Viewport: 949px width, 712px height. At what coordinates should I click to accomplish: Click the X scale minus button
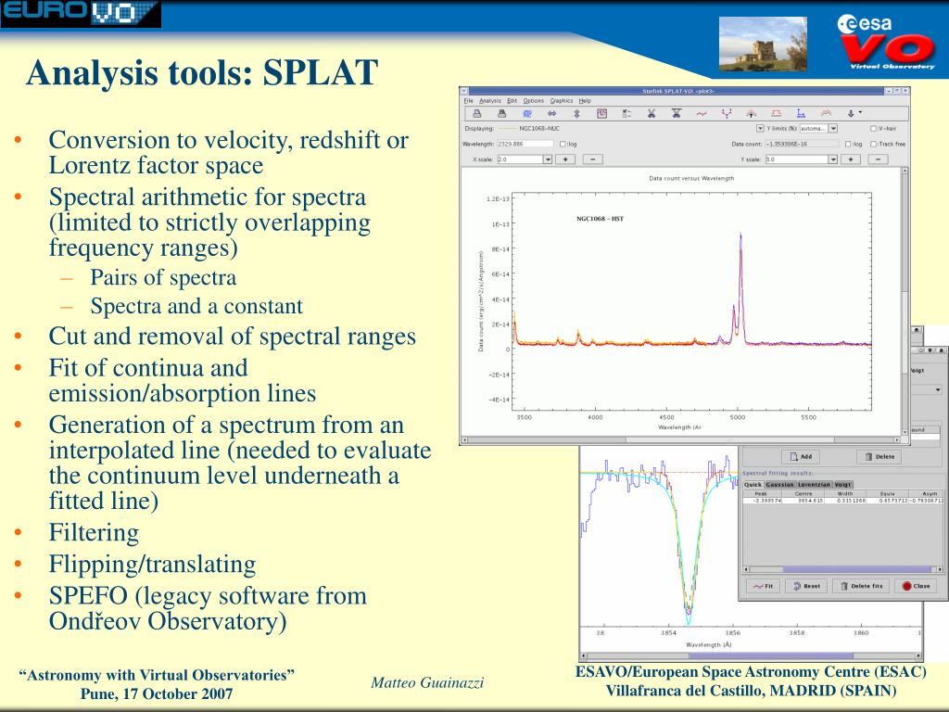(x=592, y=159)
